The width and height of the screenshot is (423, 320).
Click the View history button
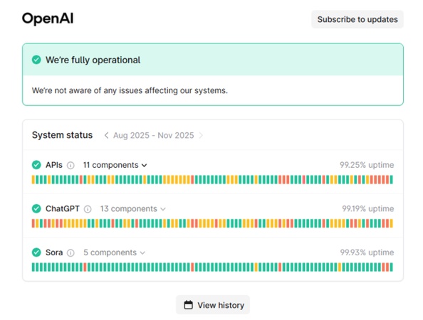pyautogui.click(x=213, y=305)
